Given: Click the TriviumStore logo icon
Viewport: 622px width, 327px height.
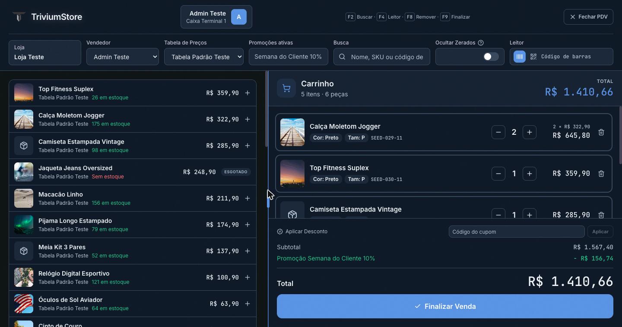Looking at the screenshot, I should click(x=19, y=17).
